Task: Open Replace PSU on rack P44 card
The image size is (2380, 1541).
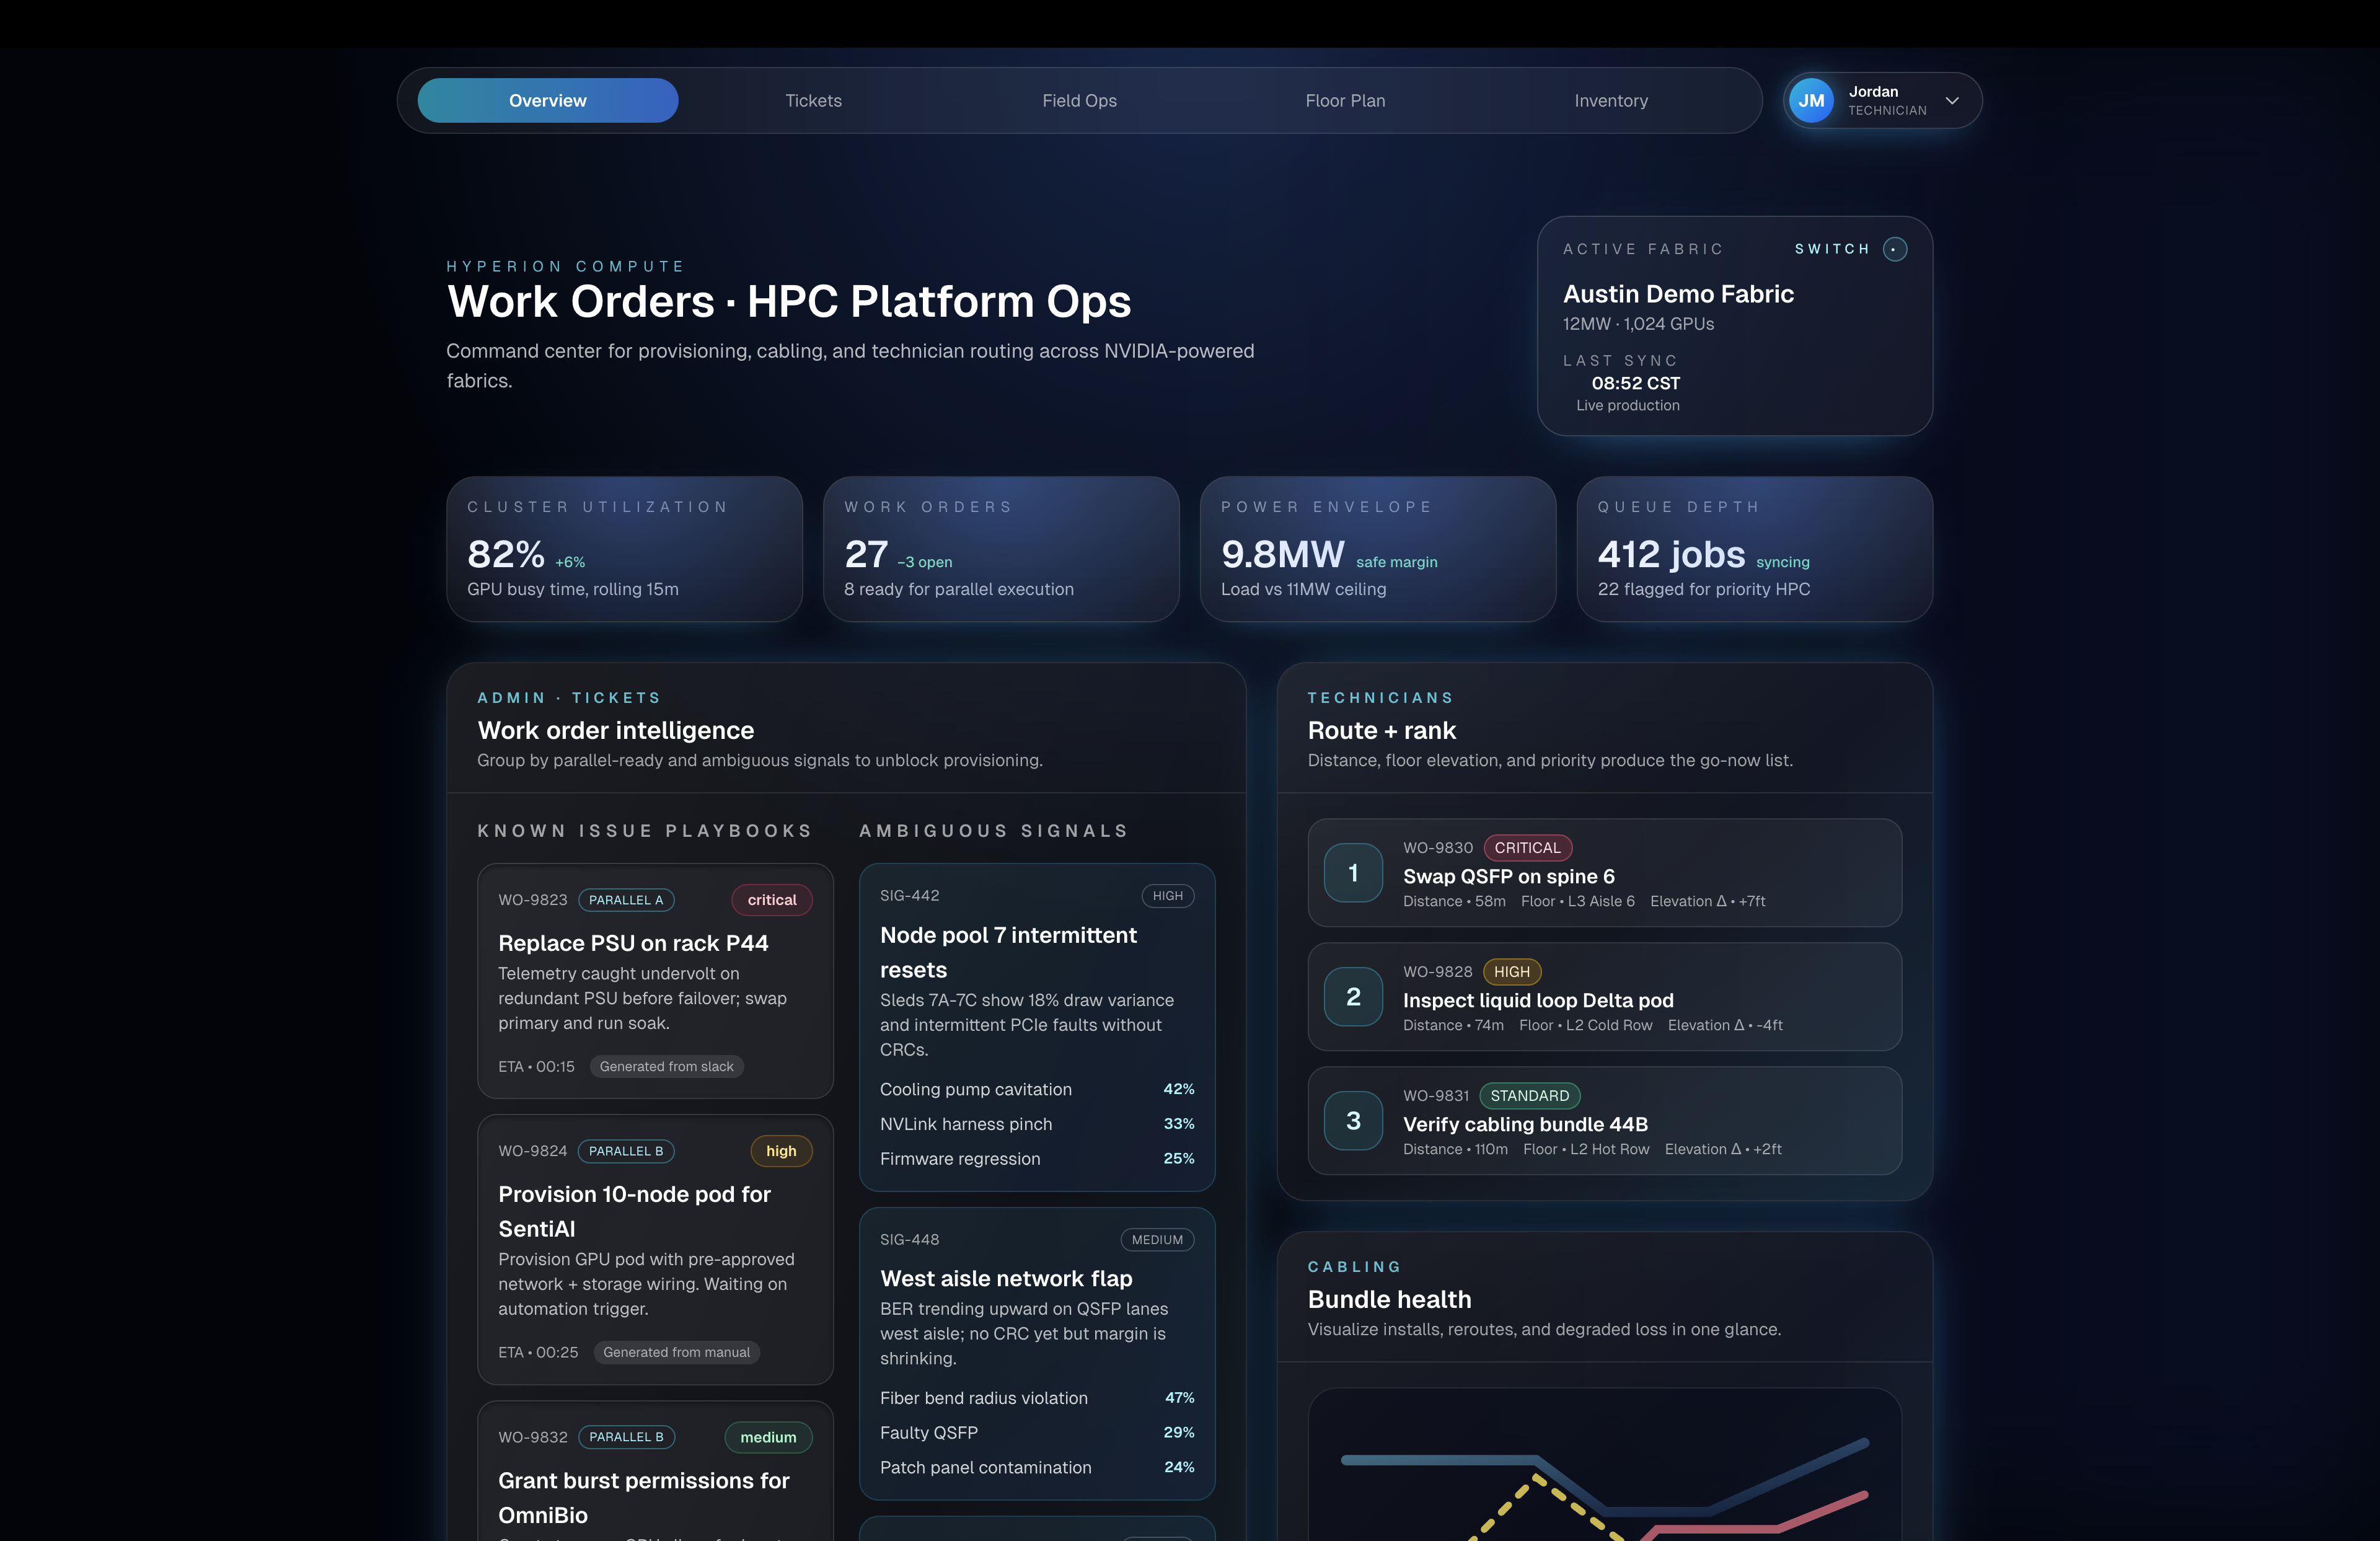Action: coord(633,943)
